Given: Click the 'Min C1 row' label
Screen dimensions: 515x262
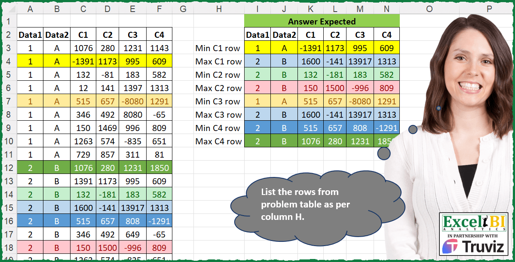Looking at the screenshot, I should click(218, 48).
